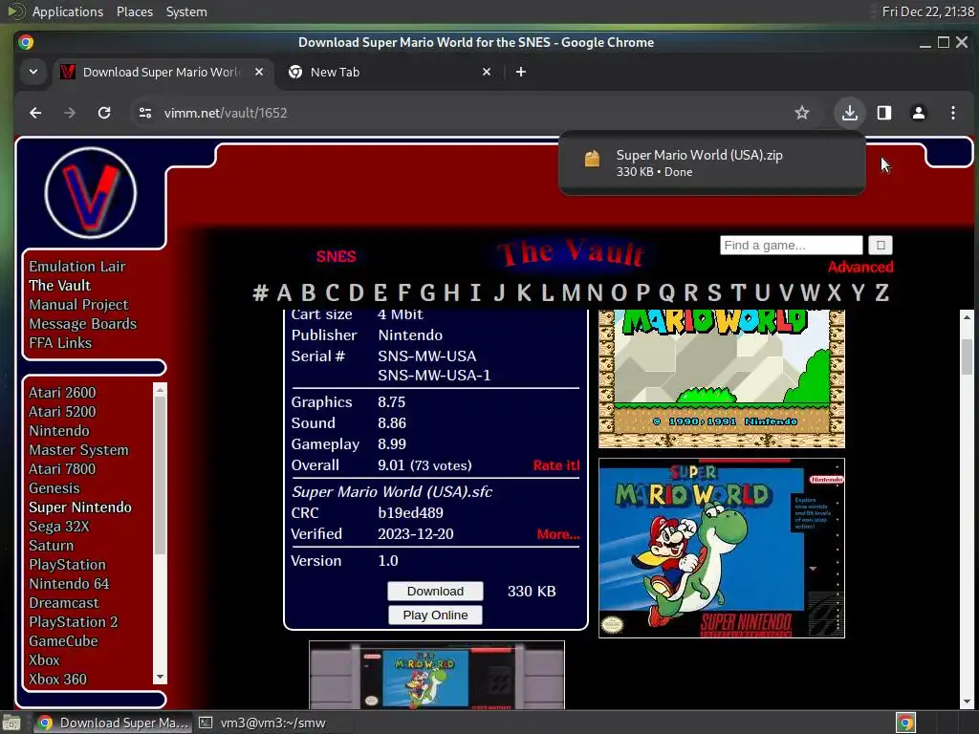Reload the vimm.net page
This screenshot has width=979, height=734.
pyautogui.click(x=104, y=113)
